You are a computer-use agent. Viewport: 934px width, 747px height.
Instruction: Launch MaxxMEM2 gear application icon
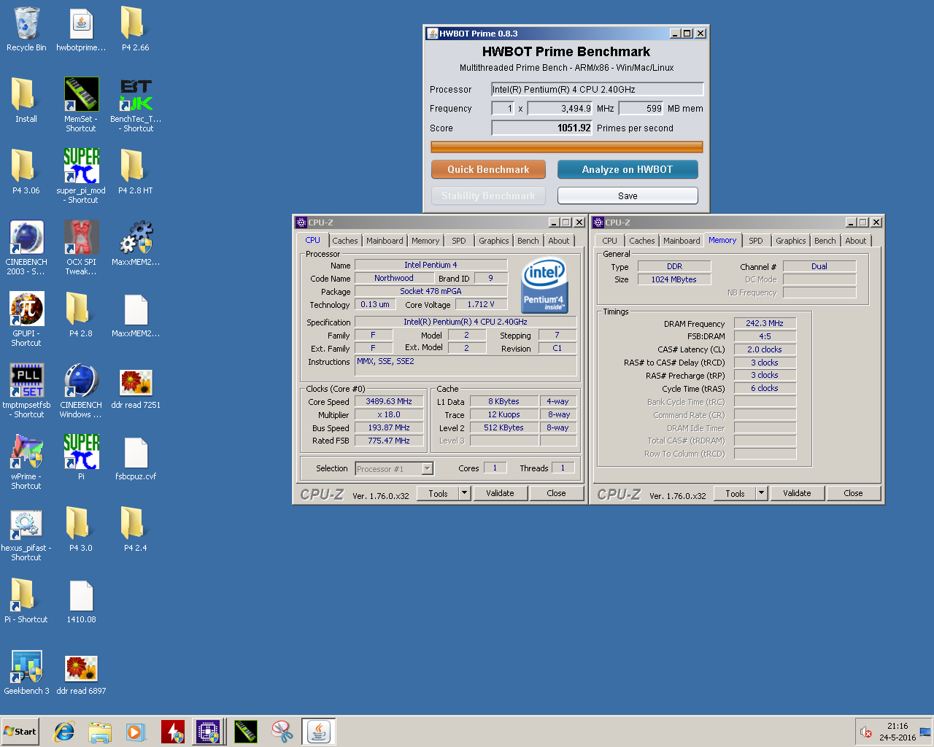click(x=136, y=244)
